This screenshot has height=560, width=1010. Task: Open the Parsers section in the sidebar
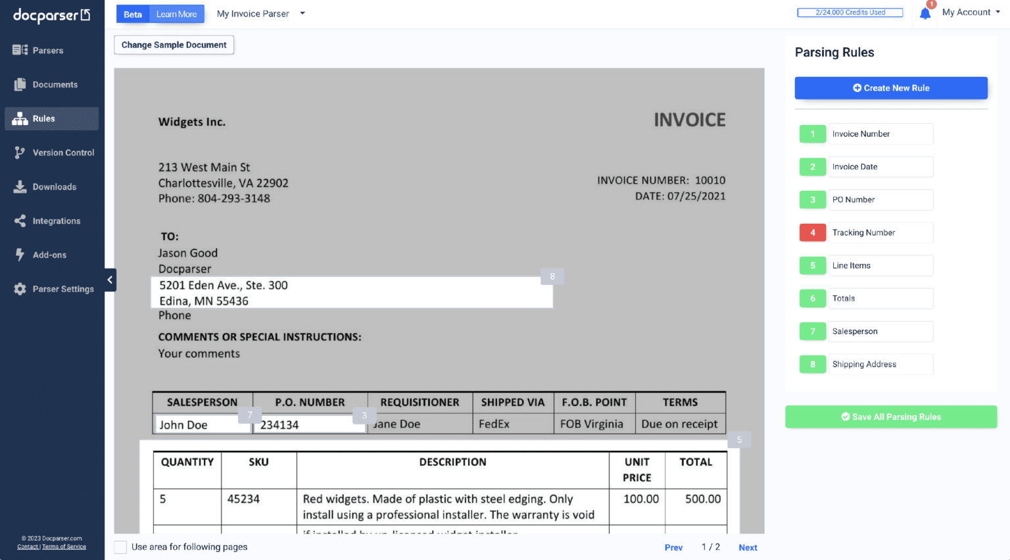click(x=47, y=50)
